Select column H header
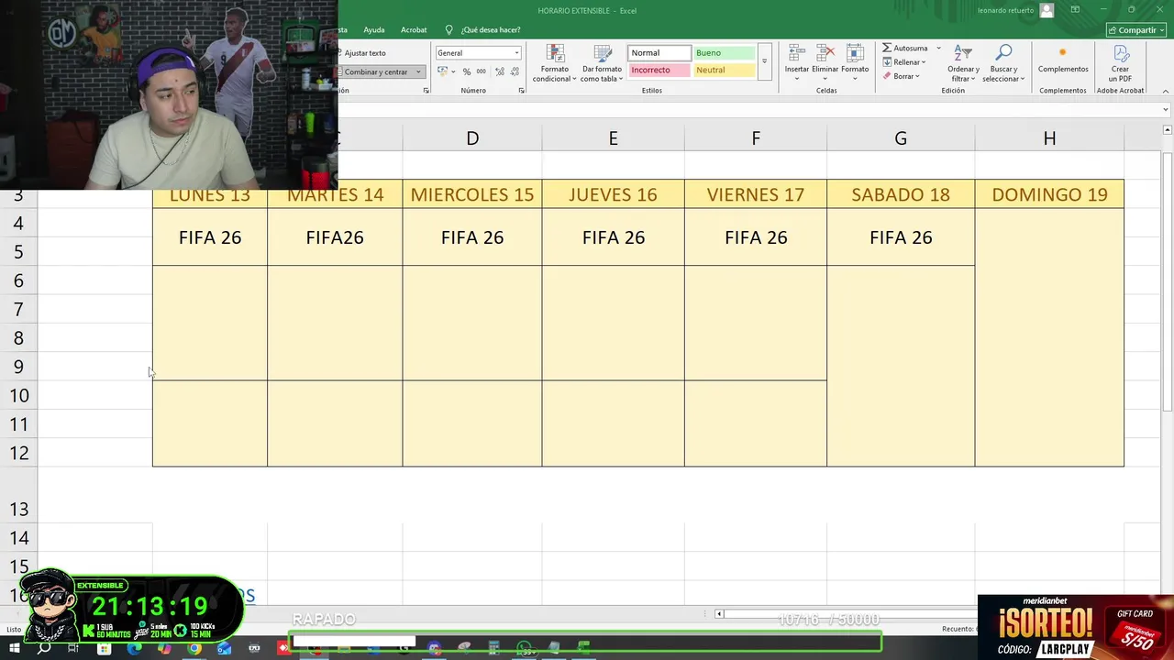The image size is (1174, 660). [x=1049, y=137]
